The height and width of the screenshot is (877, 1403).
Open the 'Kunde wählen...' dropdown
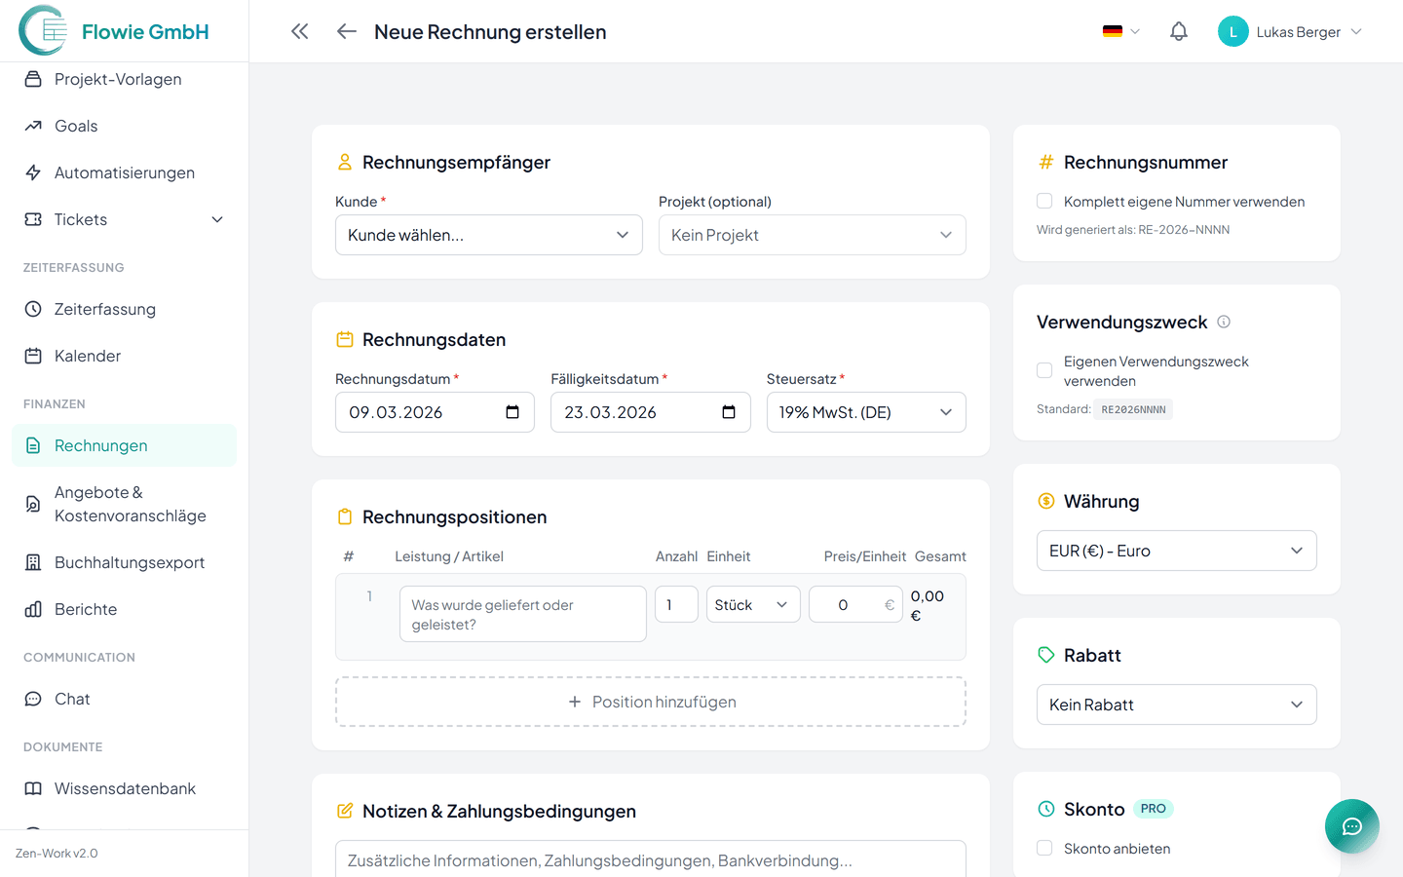[x=488, y=234]
